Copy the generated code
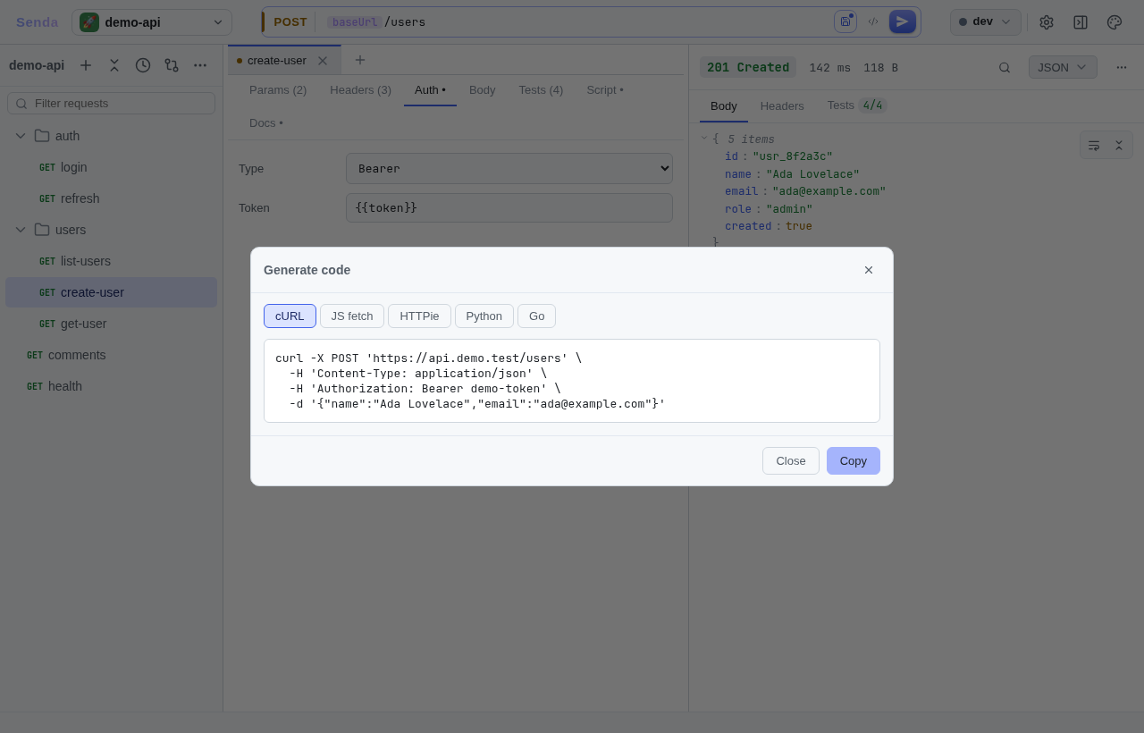 (x=854, y=460)
